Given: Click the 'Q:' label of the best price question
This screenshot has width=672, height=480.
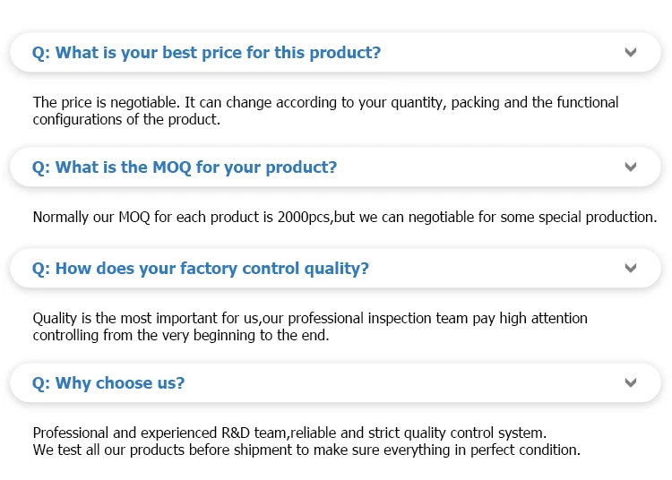Looking at the screenshot, I should [x=41, y=53].
